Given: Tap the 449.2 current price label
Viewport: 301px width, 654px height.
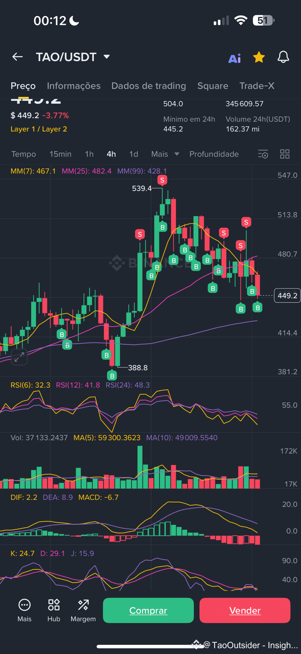Looking at the screenshot, I should 287,295.
